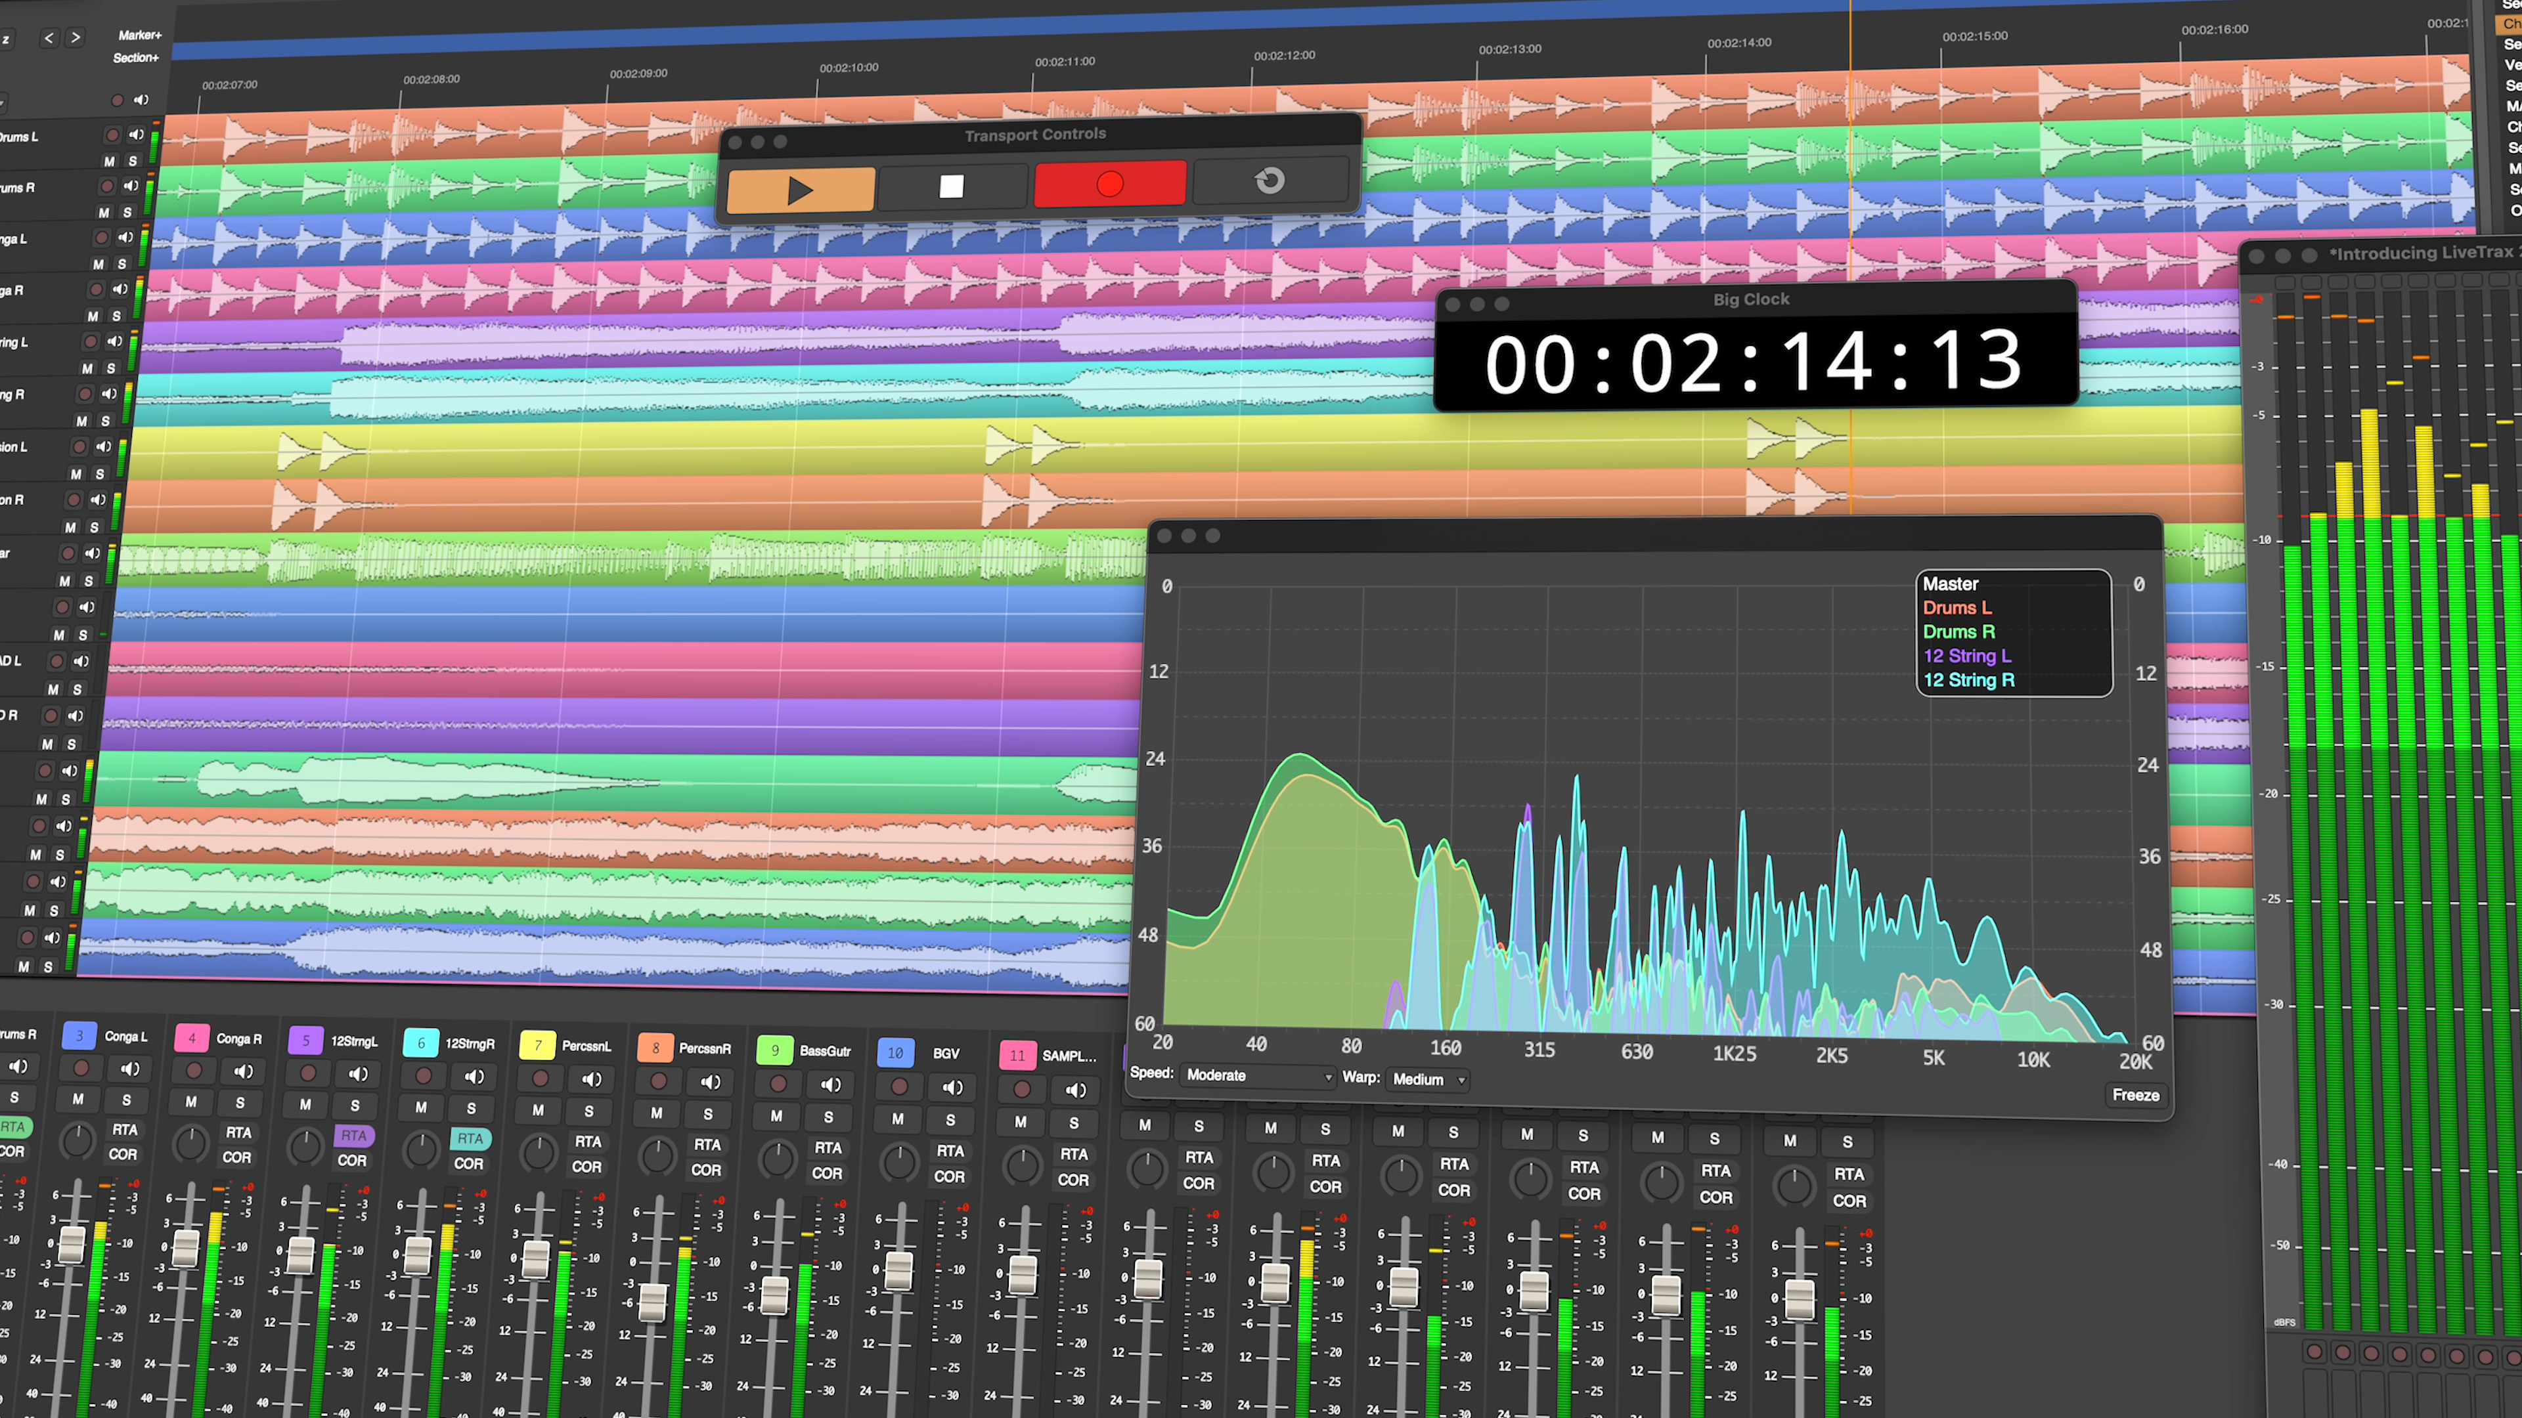This screenshot has width=2522, height=1418.
Task: Open the Warp dropdown set to Medium
Action: pyautogui.click(x=1428, y=1079)
